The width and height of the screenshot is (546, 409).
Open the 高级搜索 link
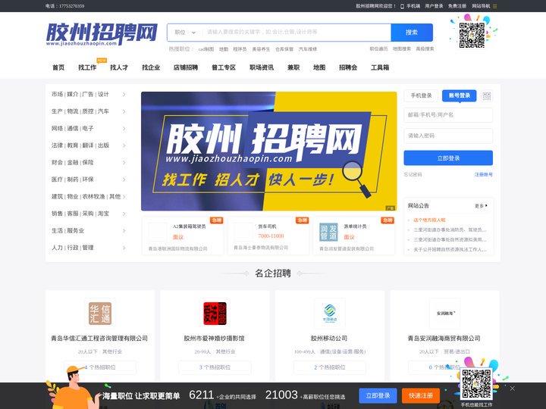(x=425, y=48)
